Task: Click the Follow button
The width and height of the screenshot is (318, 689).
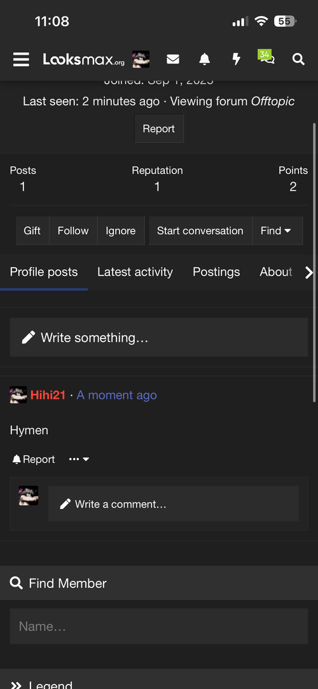Action: coord(73,231)
